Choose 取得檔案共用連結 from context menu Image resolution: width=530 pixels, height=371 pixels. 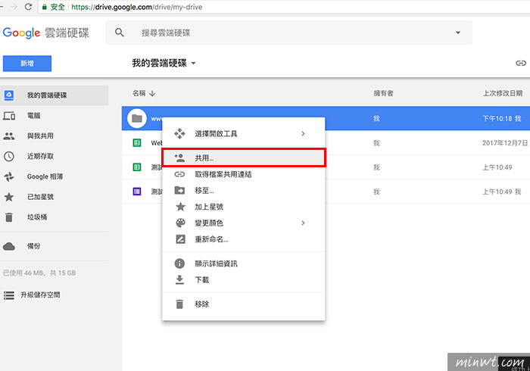pos(243,174)
